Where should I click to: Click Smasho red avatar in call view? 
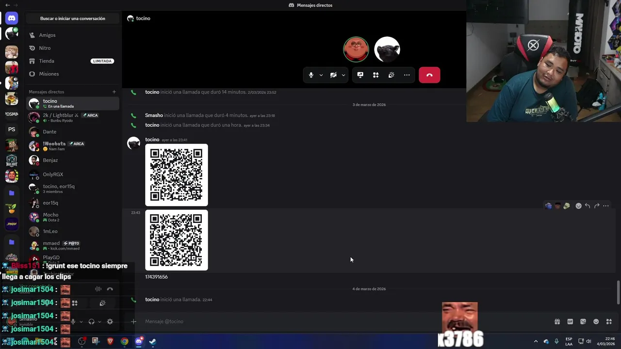(x=356, y=49)
